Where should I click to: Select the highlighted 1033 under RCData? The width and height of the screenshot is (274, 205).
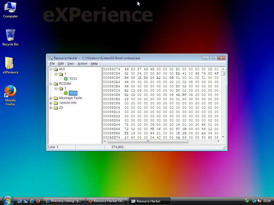tap(73, 93)
